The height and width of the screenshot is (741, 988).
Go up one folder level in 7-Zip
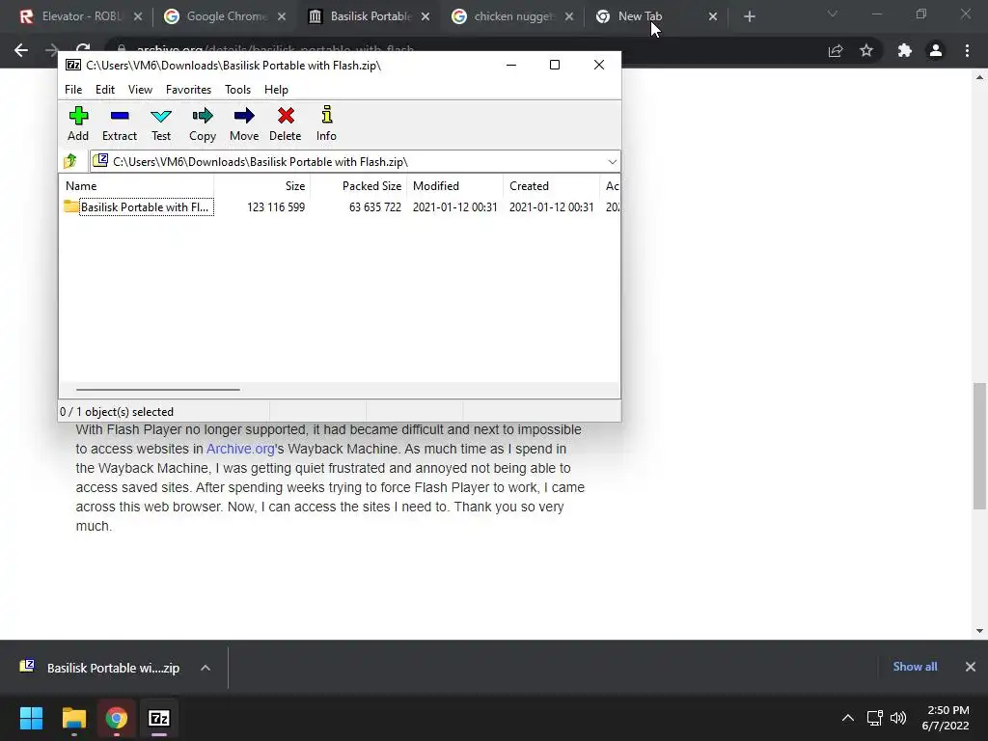[70, 161]
